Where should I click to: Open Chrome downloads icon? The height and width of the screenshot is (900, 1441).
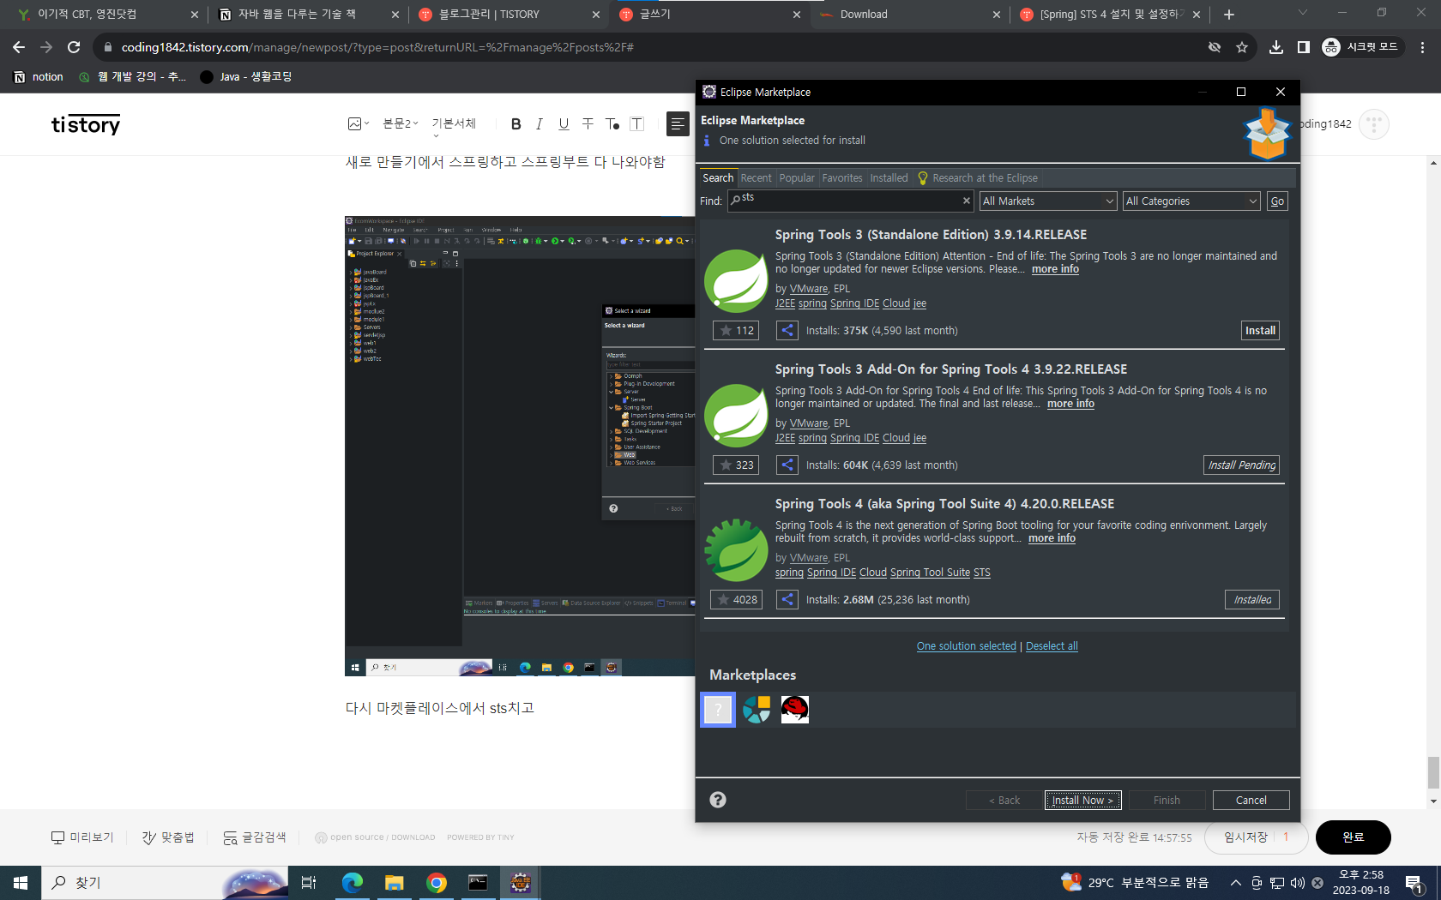[1276, 47]
